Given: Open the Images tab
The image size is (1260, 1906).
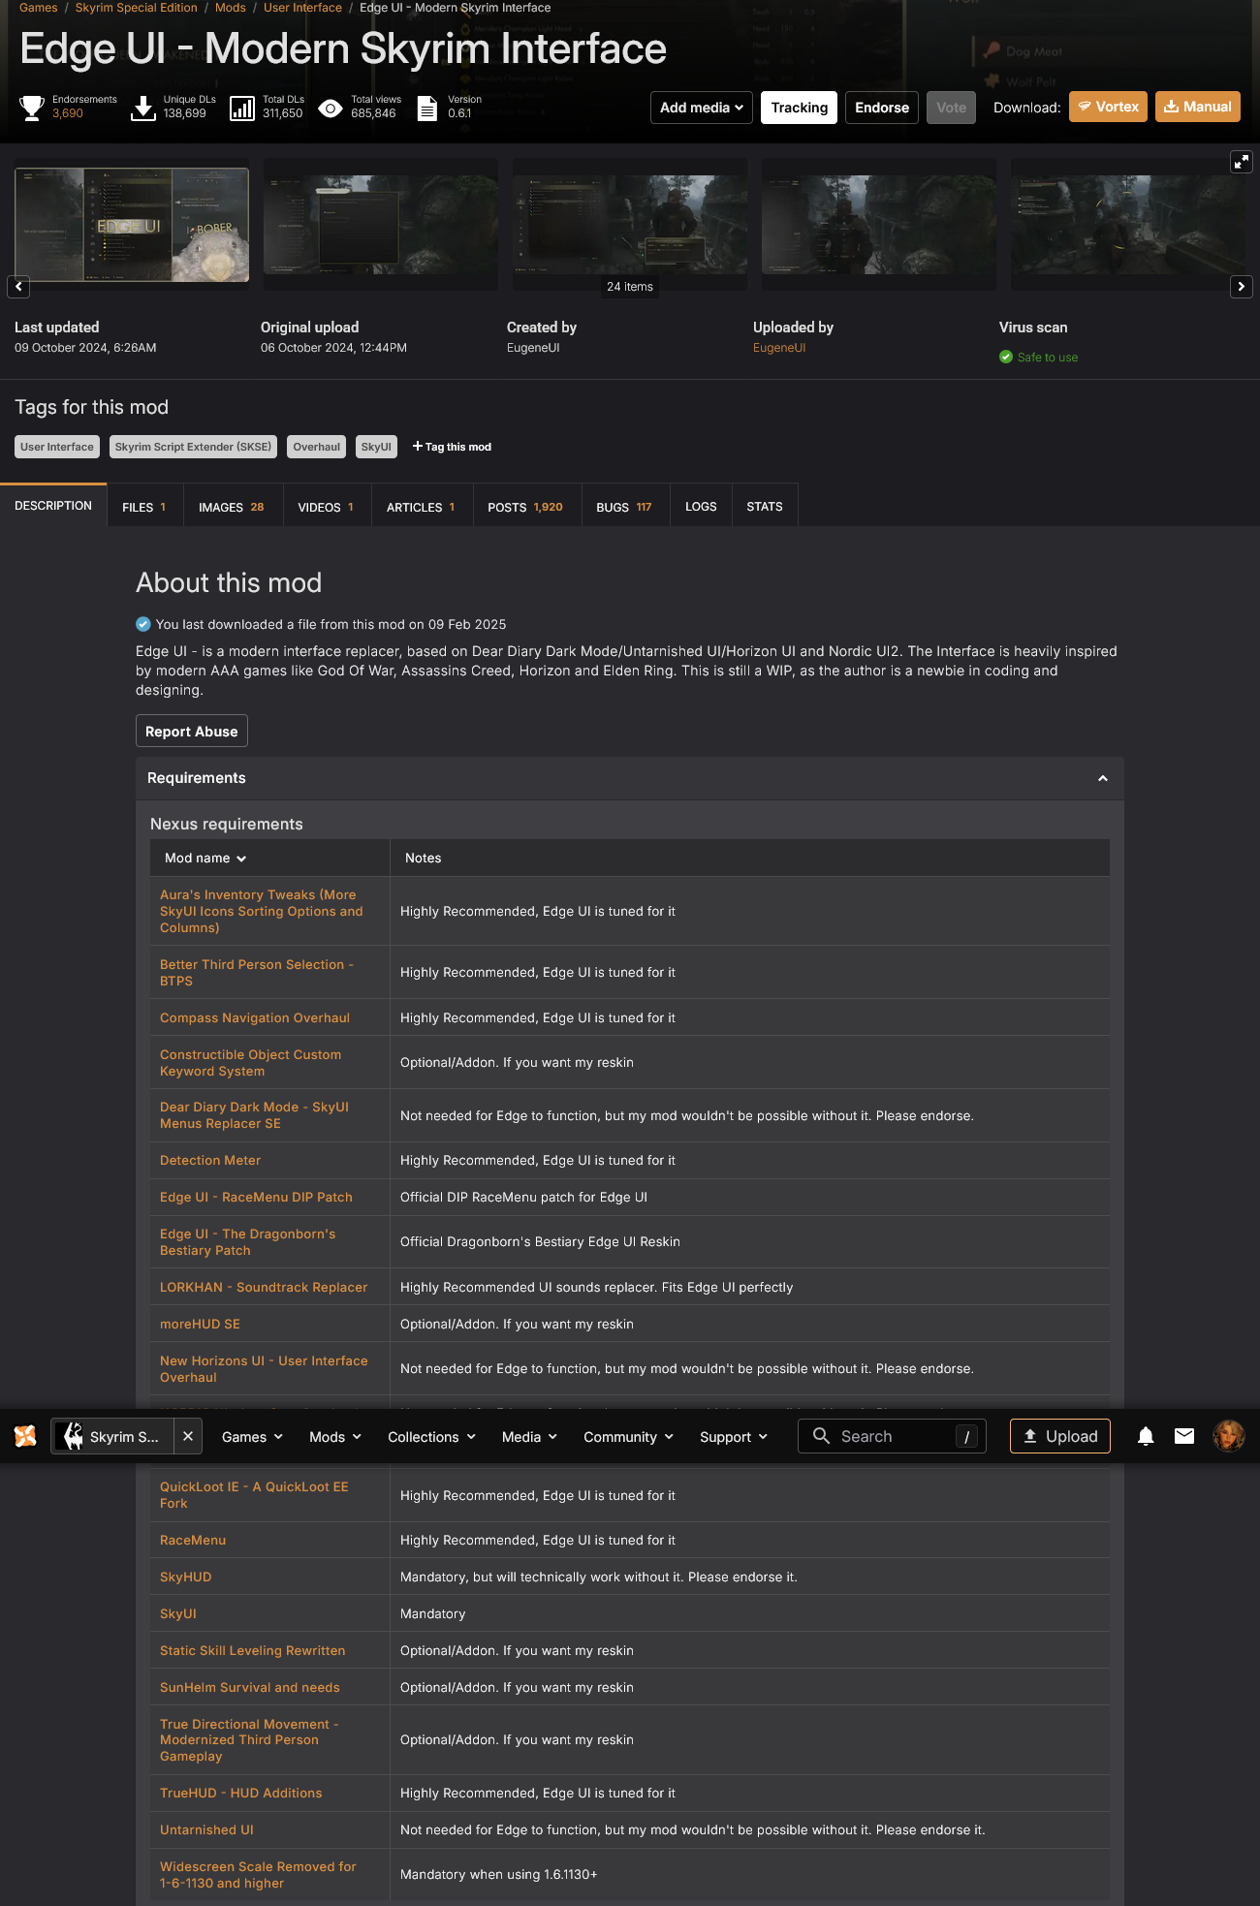Looking at the screenshot, I should pos(231,507).
